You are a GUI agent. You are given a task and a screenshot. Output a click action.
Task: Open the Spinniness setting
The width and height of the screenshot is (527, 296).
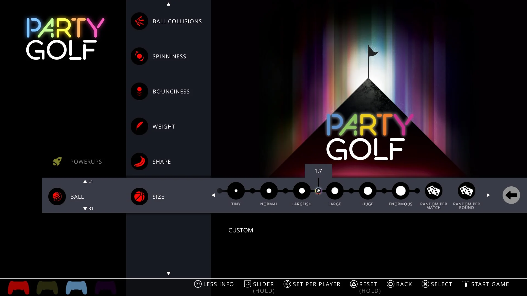click(159, 56)
